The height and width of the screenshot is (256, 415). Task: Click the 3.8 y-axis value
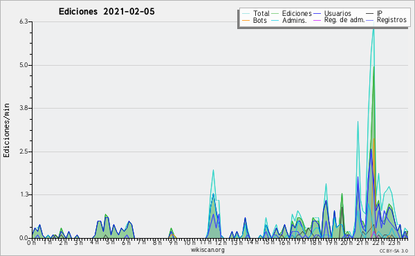24,108
